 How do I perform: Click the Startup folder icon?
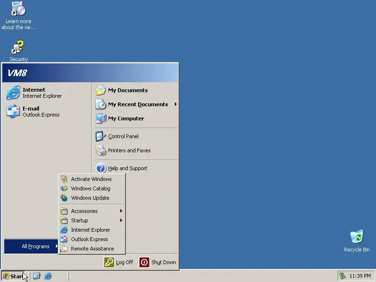64,220
